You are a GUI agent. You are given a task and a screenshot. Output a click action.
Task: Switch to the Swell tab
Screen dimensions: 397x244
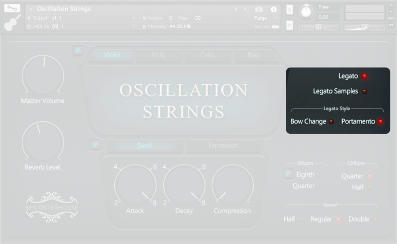click(x=144, y=146)
